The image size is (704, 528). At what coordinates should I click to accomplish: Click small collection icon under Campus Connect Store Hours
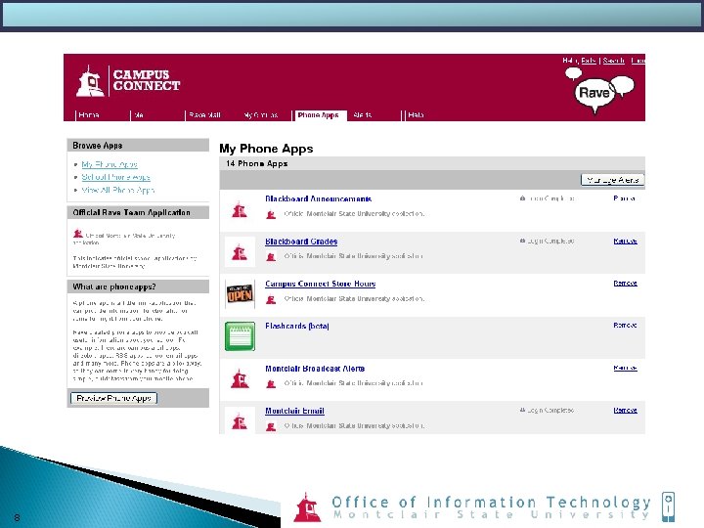tap(271, 299)
